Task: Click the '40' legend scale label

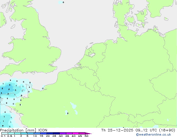Action: click(73, 136)
